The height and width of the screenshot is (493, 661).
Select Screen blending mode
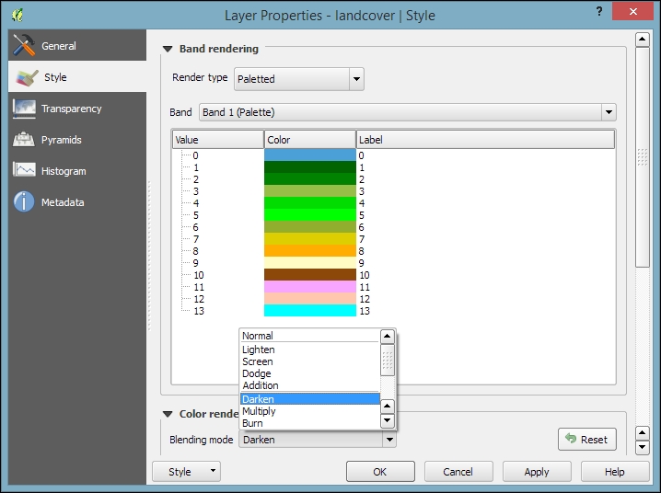310,361
